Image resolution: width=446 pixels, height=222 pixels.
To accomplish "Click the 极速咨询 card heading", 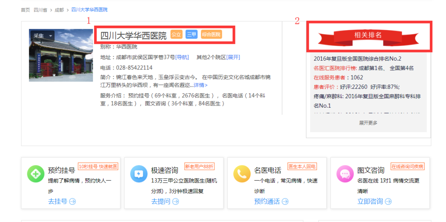I will 164,170.
